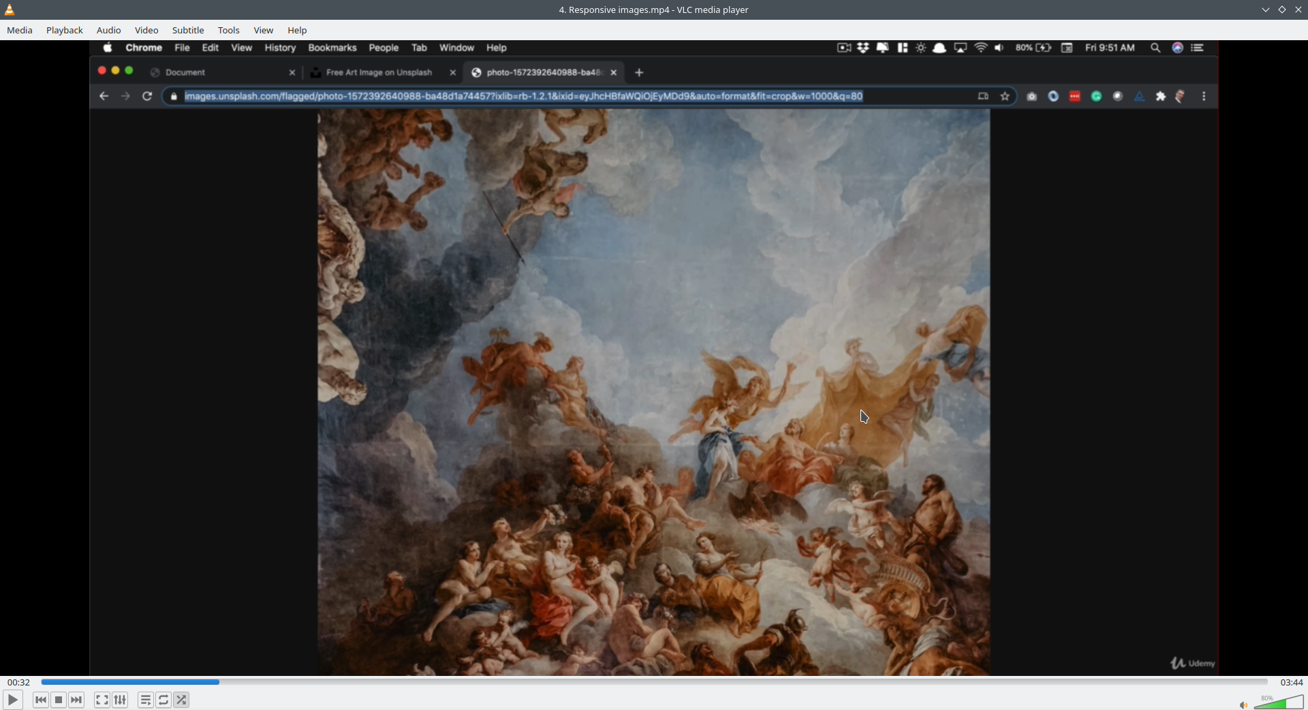Click the Chrome three-dot menu icon
Screen dimensions: 1308x710
click(1204, 96)
